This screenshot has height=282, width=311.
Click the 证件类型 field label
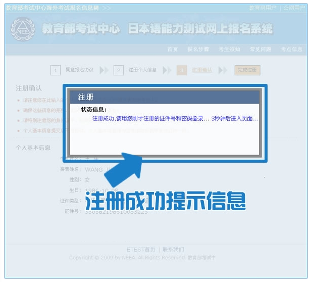71,201
